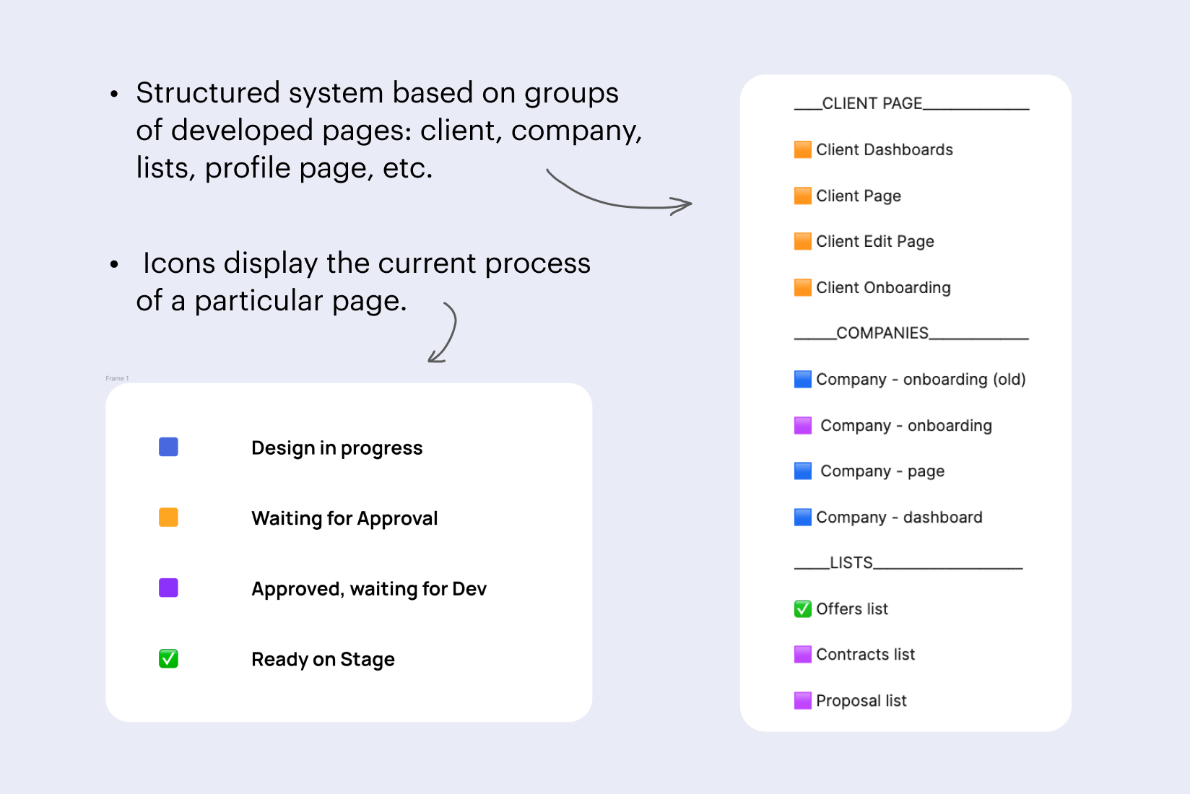Click purple icon next to Company - onboarding
The width and height of the screenshot is (1190, 794).
[802, 425]
